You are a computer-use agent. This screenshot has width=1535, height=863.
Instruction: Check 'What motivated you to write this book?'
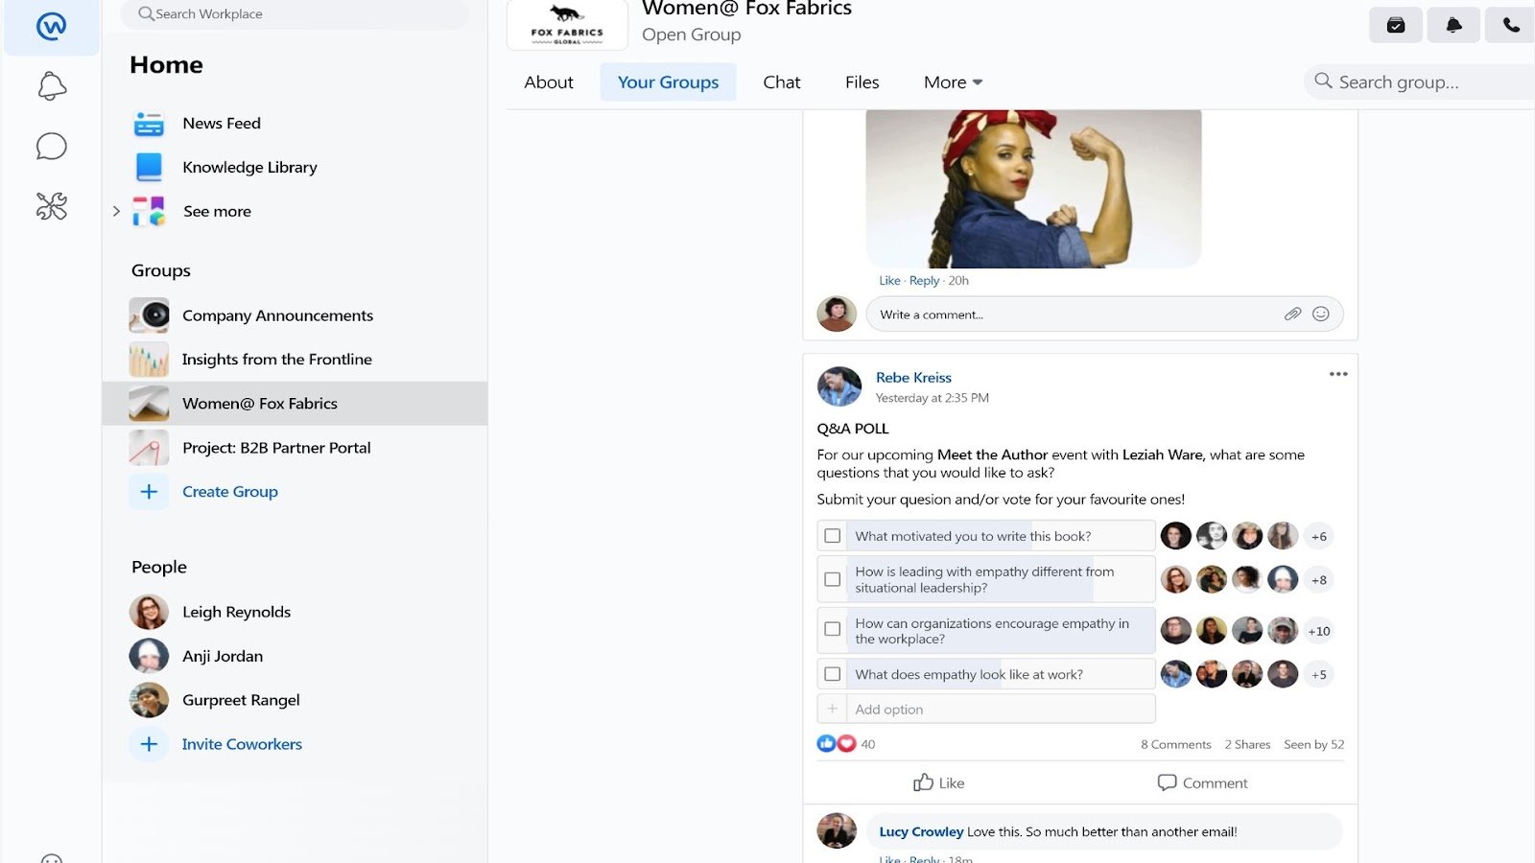point(833,536)
